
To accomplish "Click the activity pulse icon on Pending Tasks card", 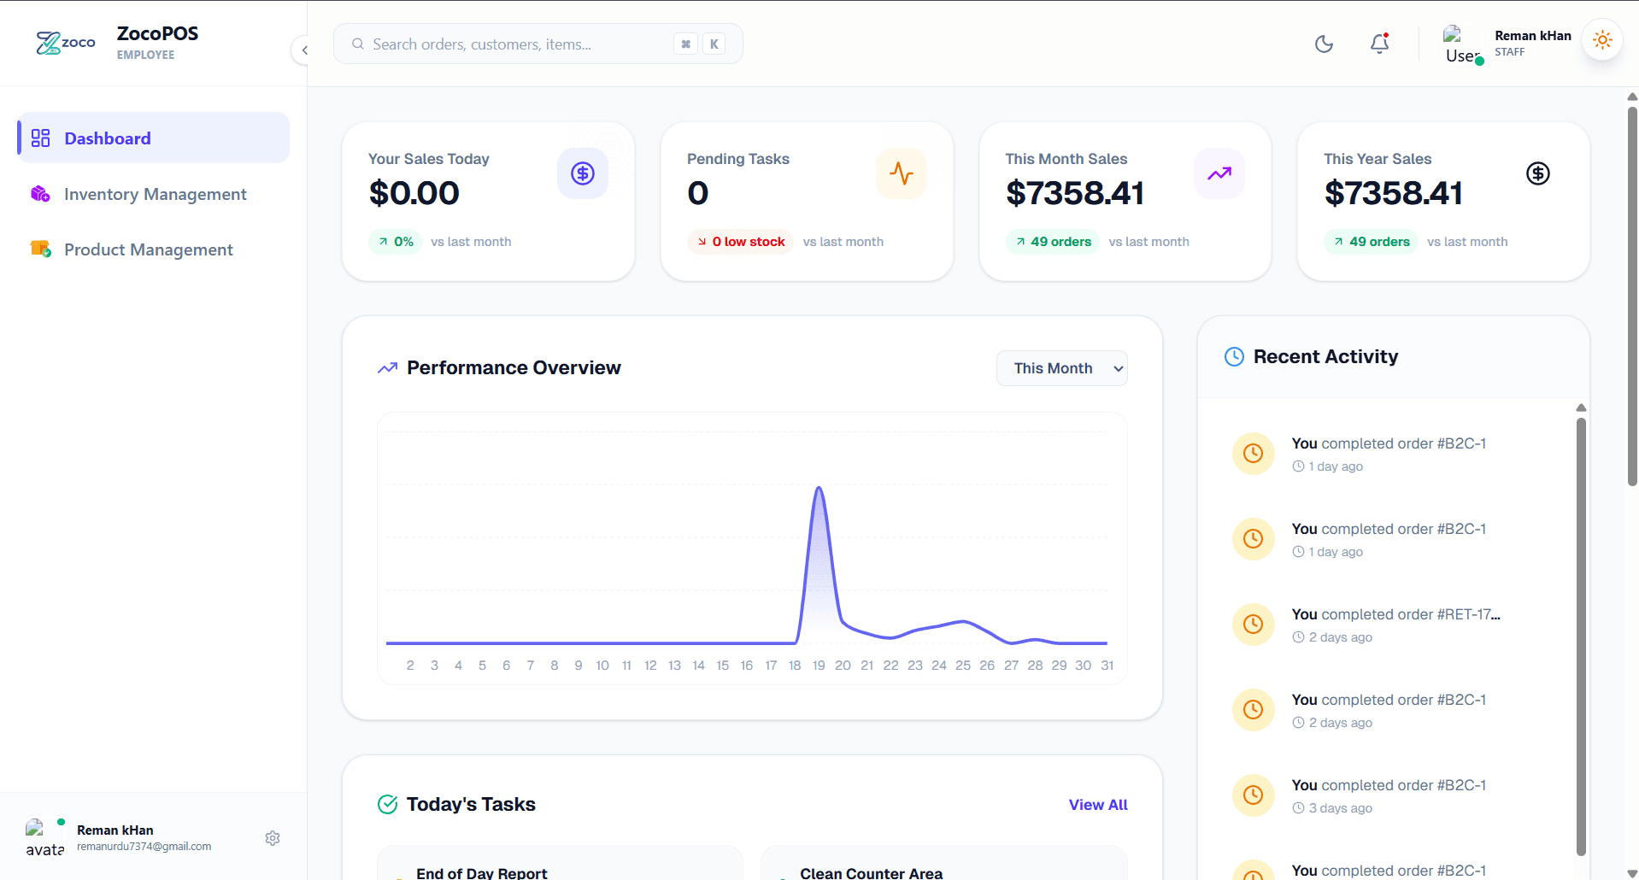I will (902, 173).
